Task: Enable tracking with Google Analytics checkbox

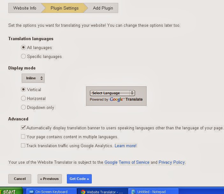Action: pyautogui.click(x=23, y=146)
